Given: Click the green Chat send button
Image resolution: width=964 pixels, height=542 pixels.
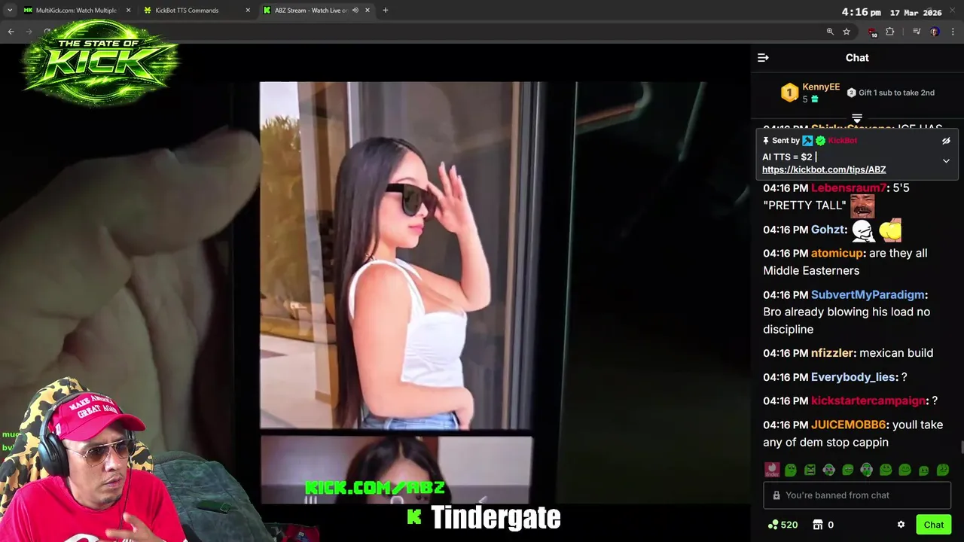Looking at the screenshot, I should point(934,525).
